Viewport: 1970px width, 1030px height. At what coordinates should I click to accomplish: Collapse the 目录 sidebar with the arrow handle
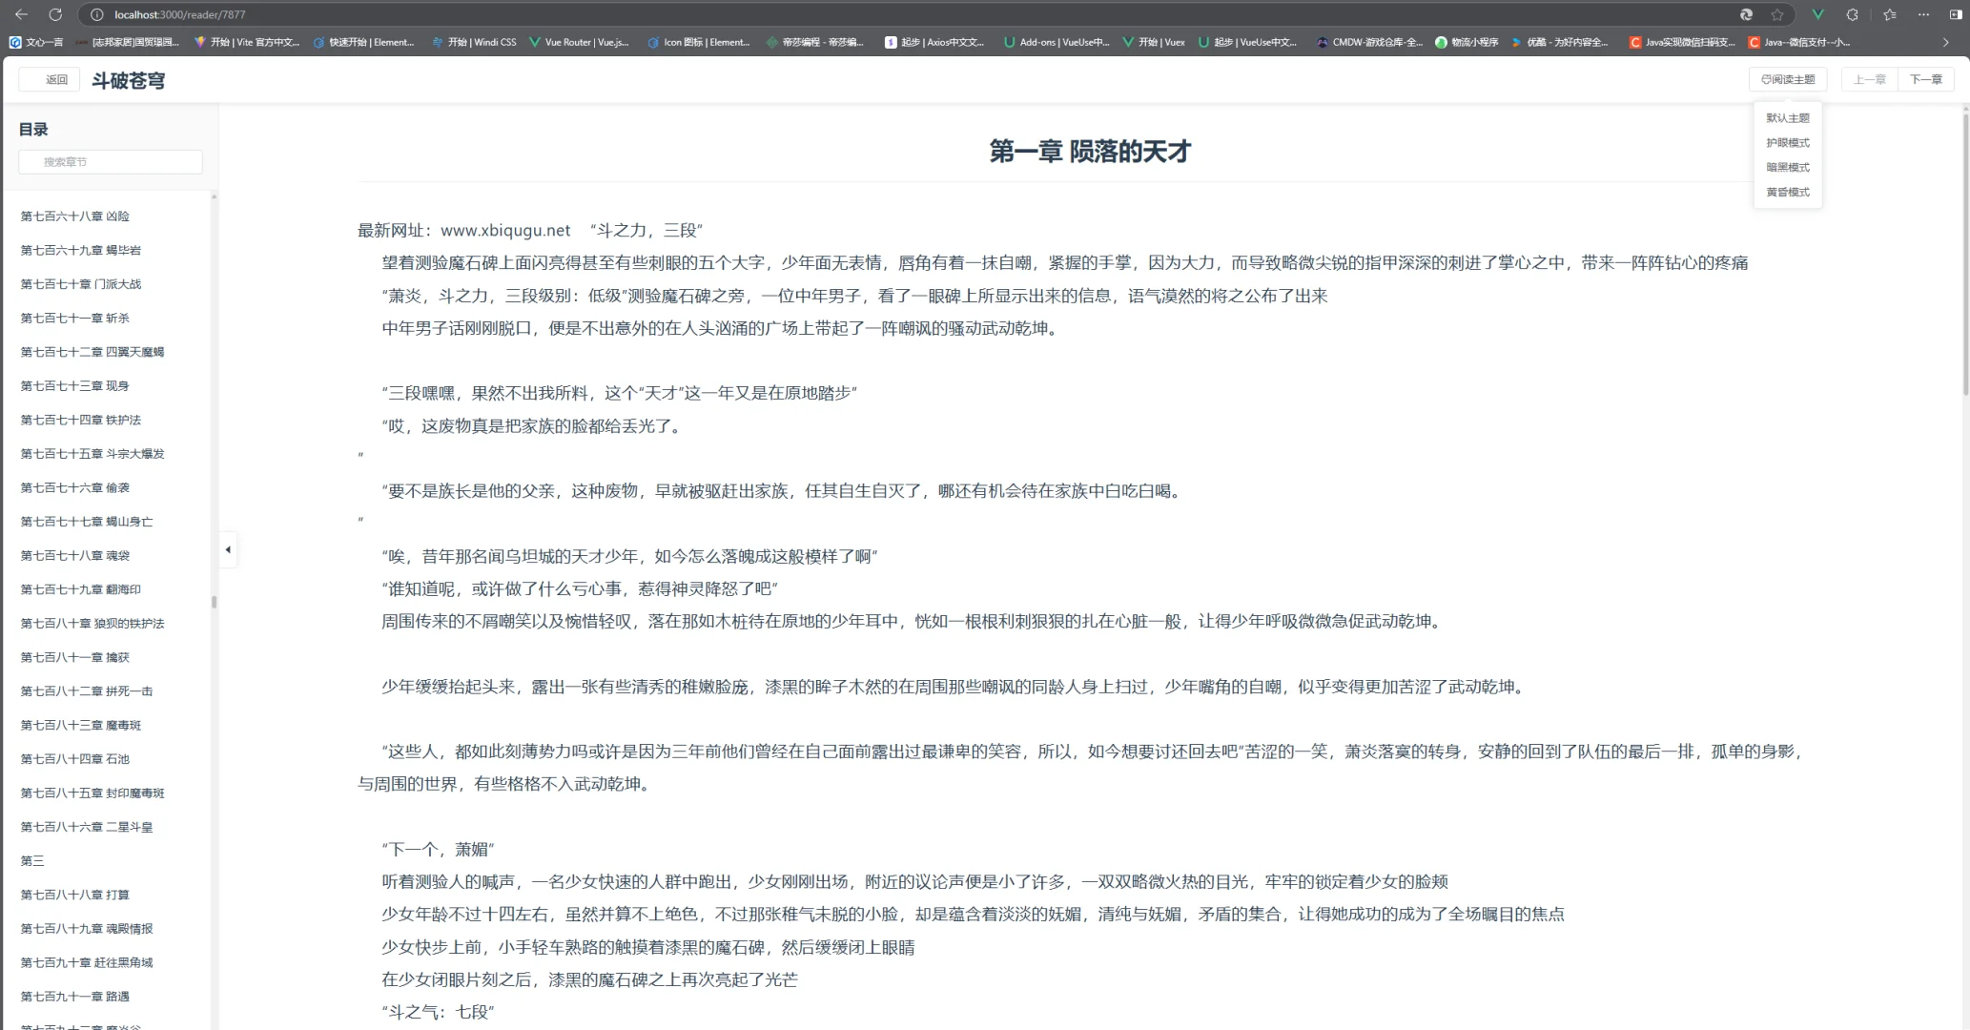pos(228,549)
